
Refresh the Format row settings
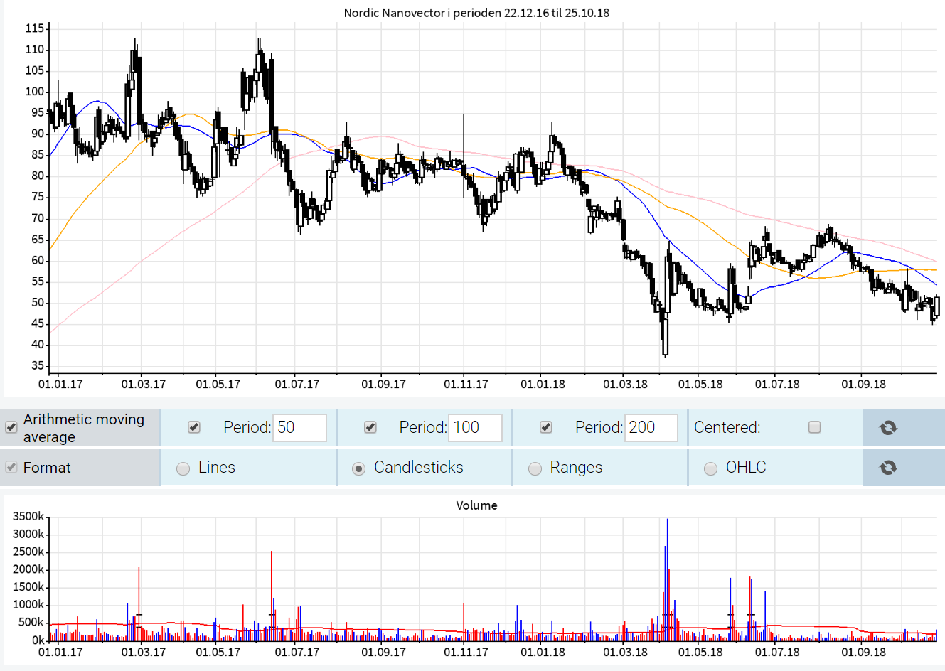888,467
